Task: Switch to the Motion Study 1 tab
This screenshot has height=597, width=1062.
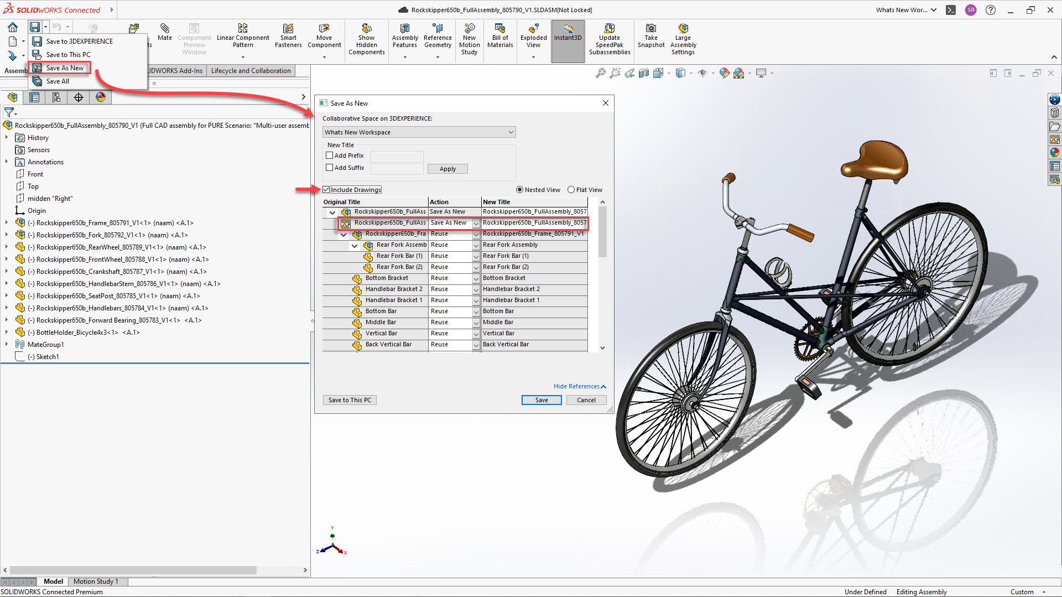Action: [96, 582]
